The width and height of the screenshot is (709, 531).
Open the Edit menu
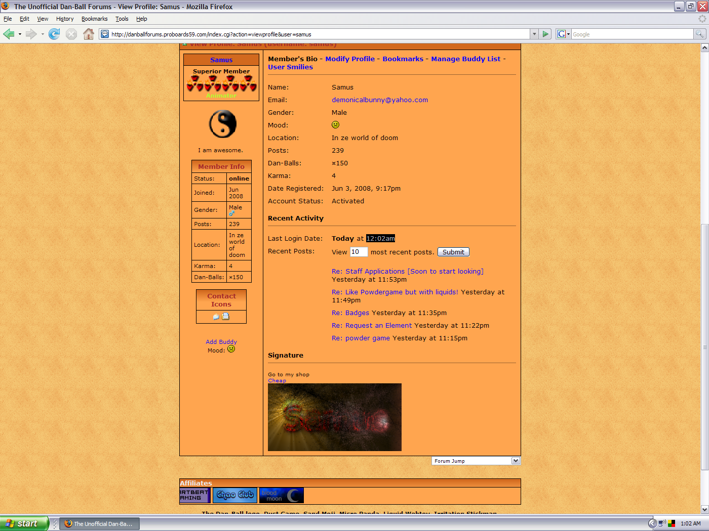click(x=24, y=19)
